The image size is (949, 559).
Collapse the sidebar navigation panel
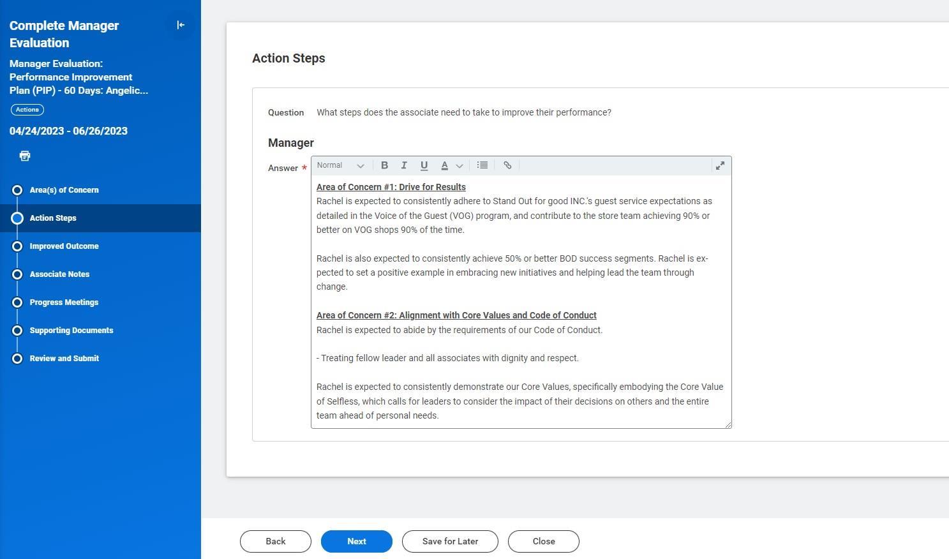pos(181,25)
